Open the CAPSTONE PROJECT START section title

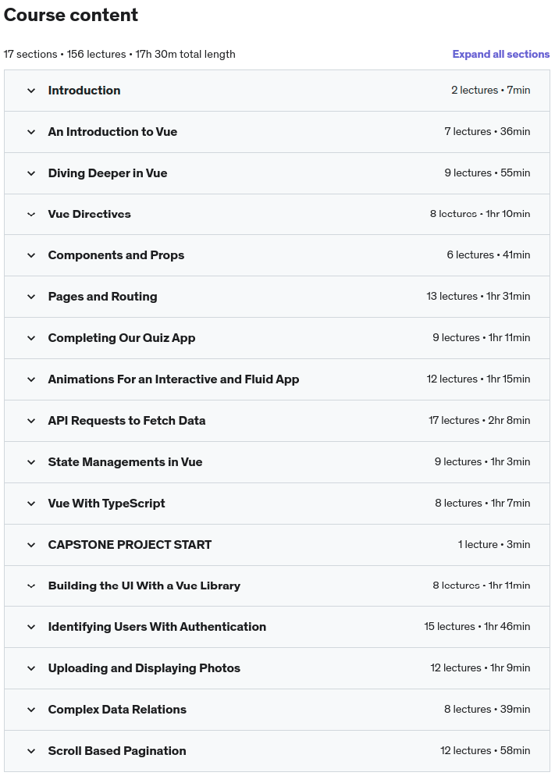point(130,545)
